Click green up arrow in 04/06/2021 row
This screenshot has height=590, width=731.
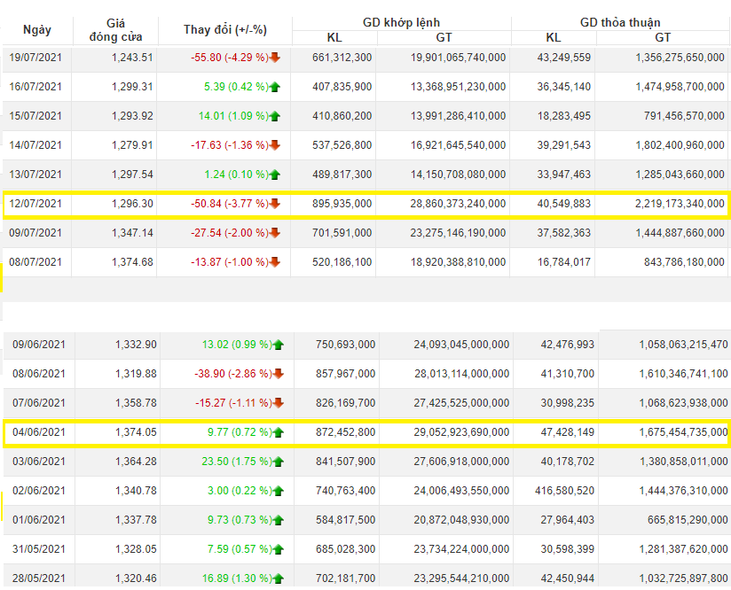point(279,432)
